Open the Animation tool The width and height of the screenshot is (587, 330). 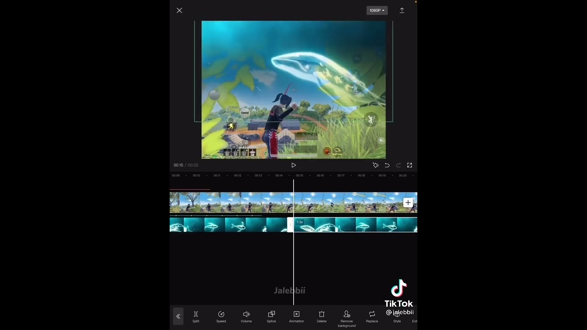point(296,317)
